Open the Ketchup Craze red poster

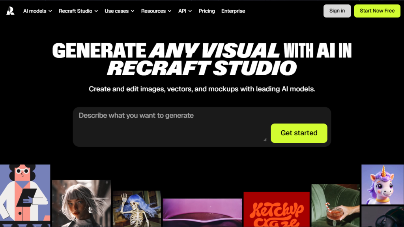pos(277,209)
